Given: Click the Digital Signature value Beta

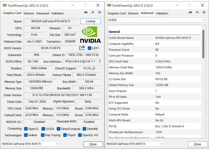Looking at the screenshot, I should [88, 102].
